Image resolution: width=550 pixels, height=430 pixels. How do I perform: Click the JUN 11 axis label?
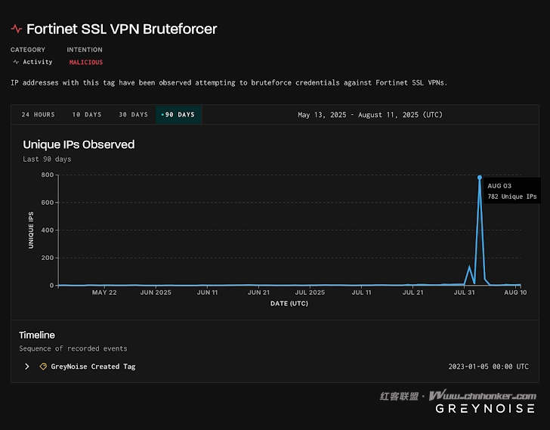207,292
